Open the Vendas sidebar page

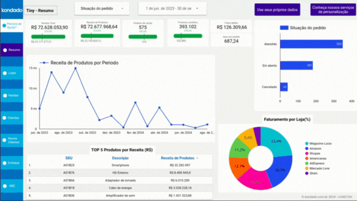click(12, 96)
